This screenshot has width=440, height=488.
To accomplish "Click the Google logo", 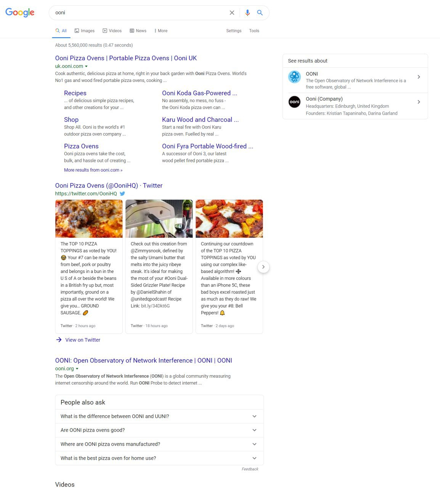I will click(20, 12).
